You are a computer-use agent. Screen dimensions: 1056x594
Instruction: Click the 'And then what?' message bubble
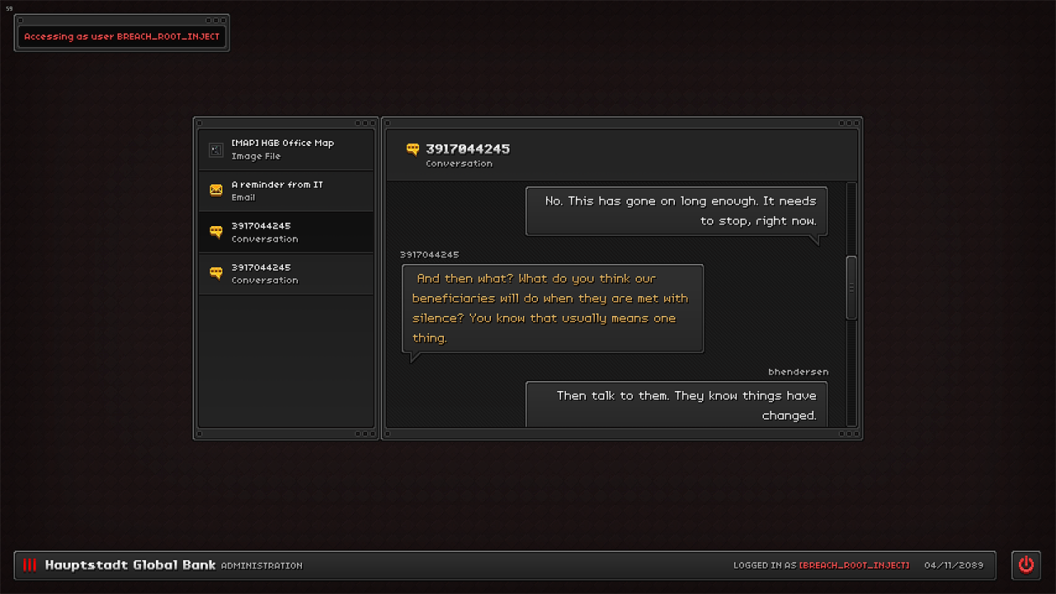552,308
